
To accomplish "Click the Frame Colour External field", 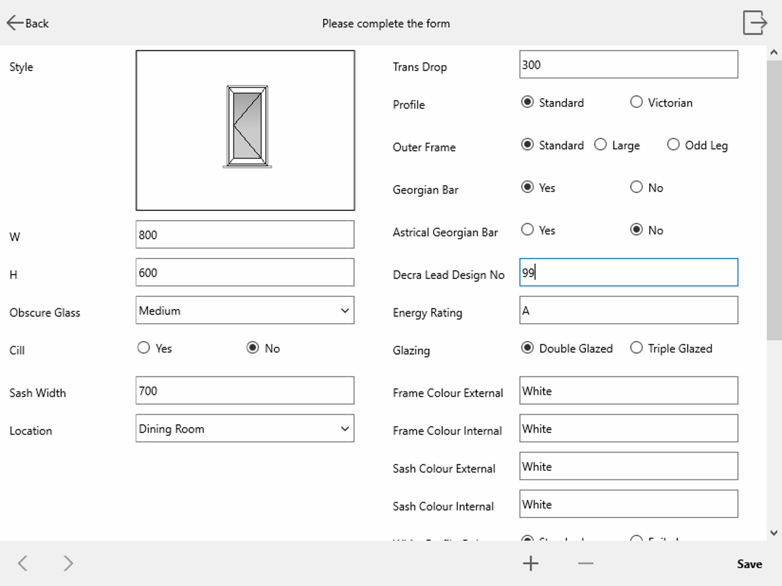I will [629, 391].
